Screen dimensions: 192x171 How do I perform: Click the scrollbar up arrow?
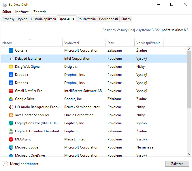coord(189,49)
